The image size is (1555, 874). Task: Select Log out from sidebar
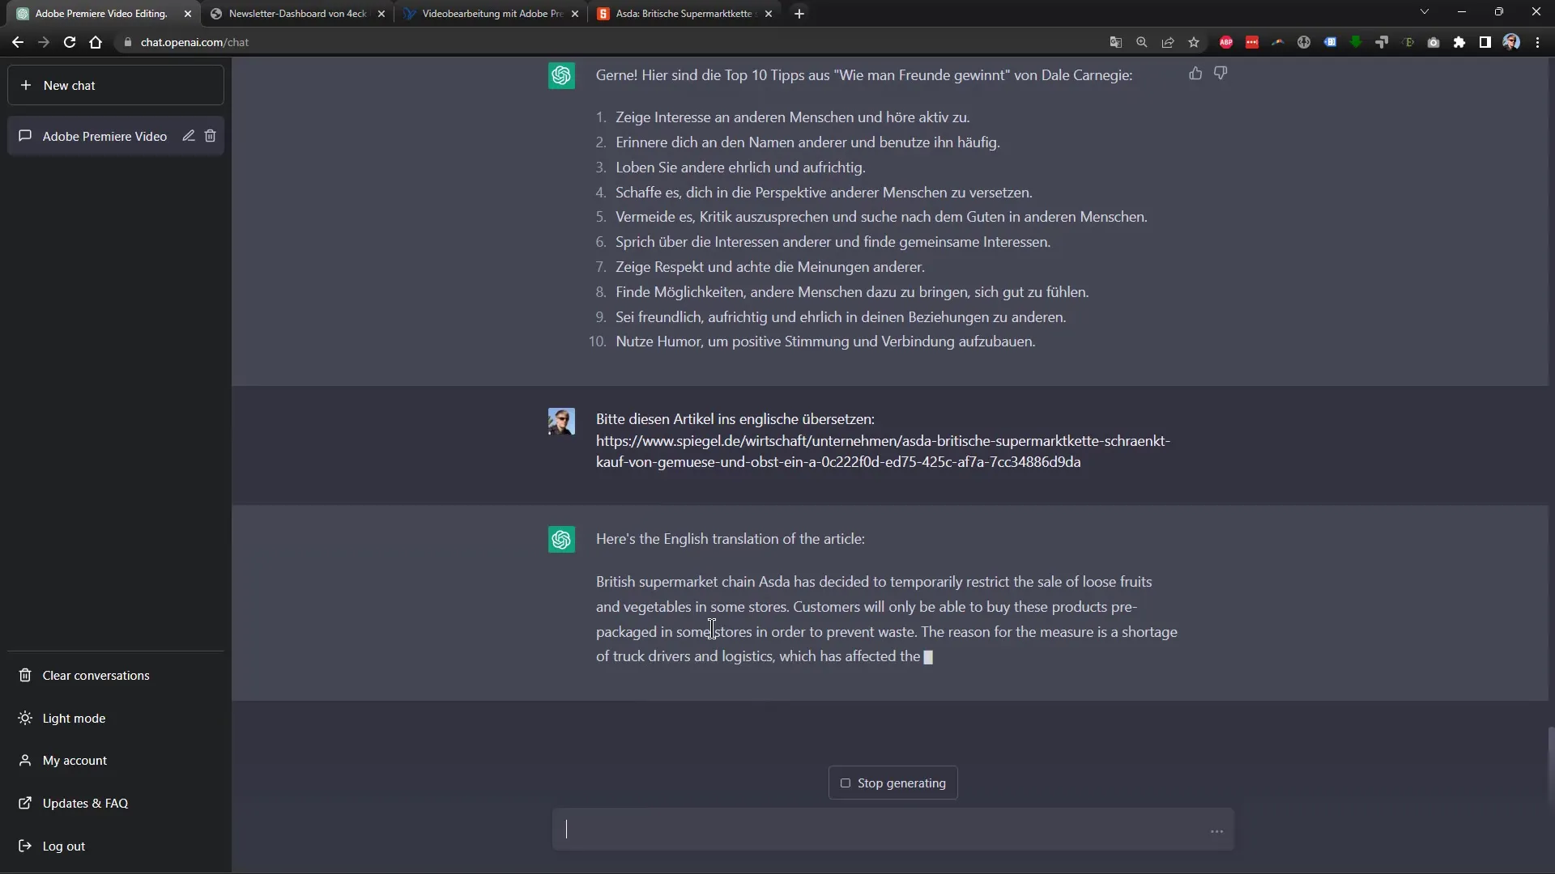pyautogui.click(x=64, y=846)
